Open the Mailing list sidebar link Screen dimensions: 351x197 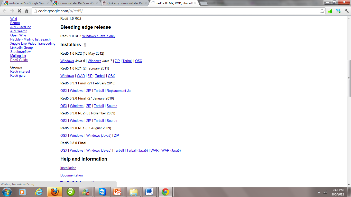[18, 56]
